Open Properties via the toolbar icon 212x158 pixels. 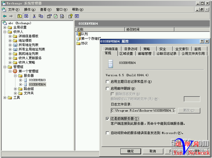[49, 16]
